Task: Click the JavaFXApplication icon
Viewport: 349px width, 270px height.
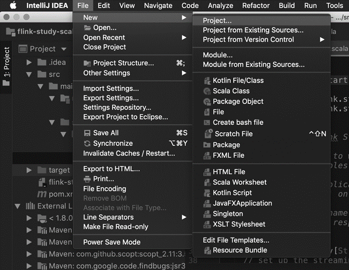Action: [x=207, y=203]
